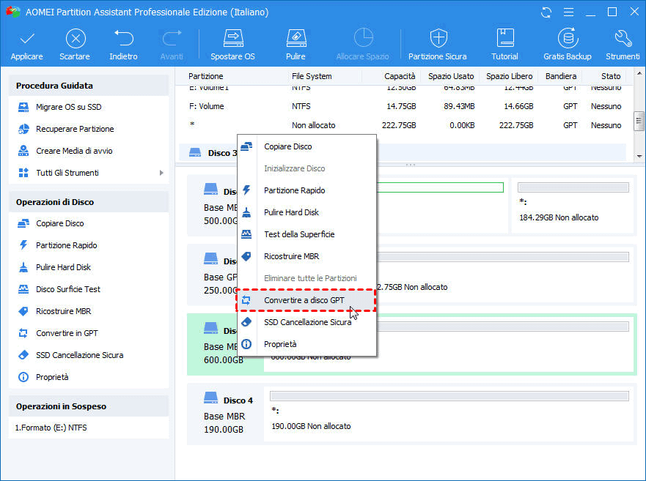This screenshot has height=481, width=646.
Task: Select Recuperare Partizione in sidebar
Action: (75, 129)
